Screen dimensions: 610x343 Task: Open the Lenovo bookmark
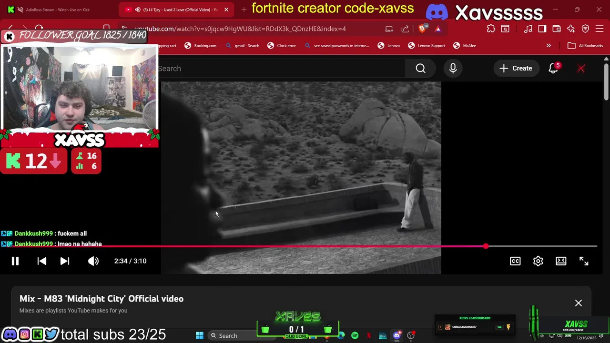[x=388, y=46]
